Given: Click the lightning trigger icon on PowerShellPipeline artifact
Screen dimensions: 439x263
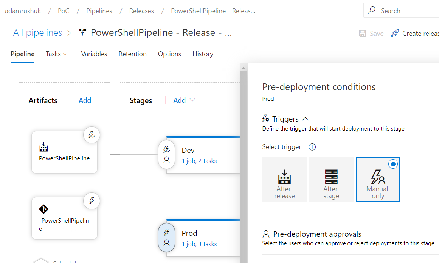Looking at the screenshot, I should (92, 135).
